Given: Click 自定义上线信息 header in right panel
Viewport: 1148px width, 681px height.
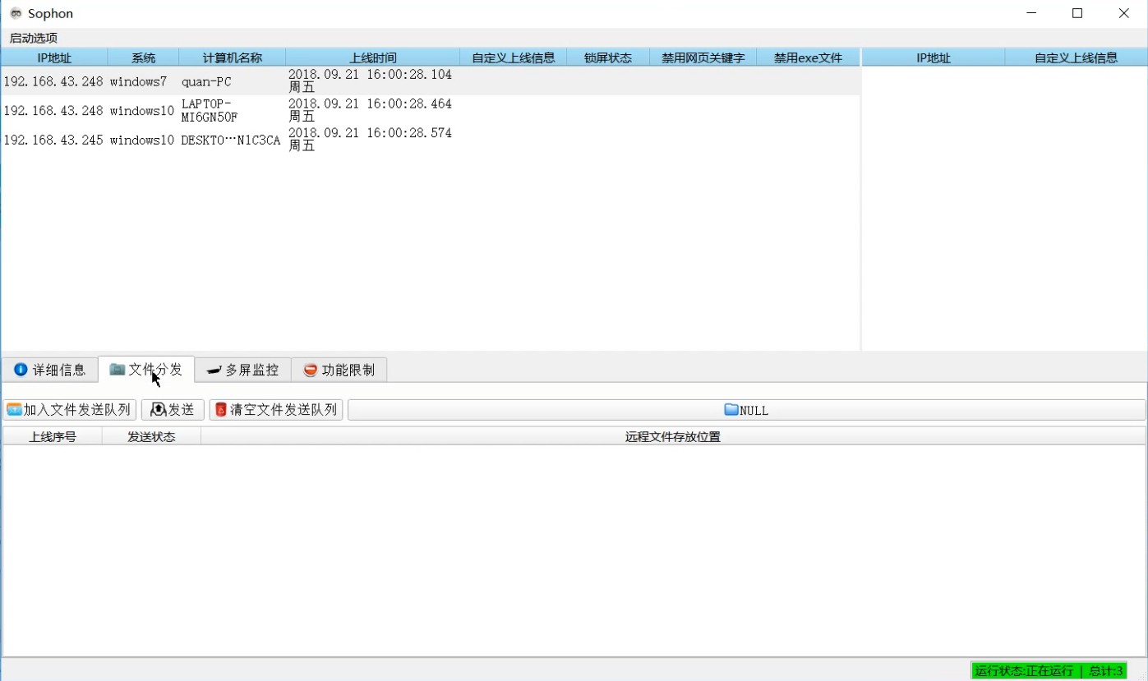Looking at the screenshot, I should [x=1076, y=58].
